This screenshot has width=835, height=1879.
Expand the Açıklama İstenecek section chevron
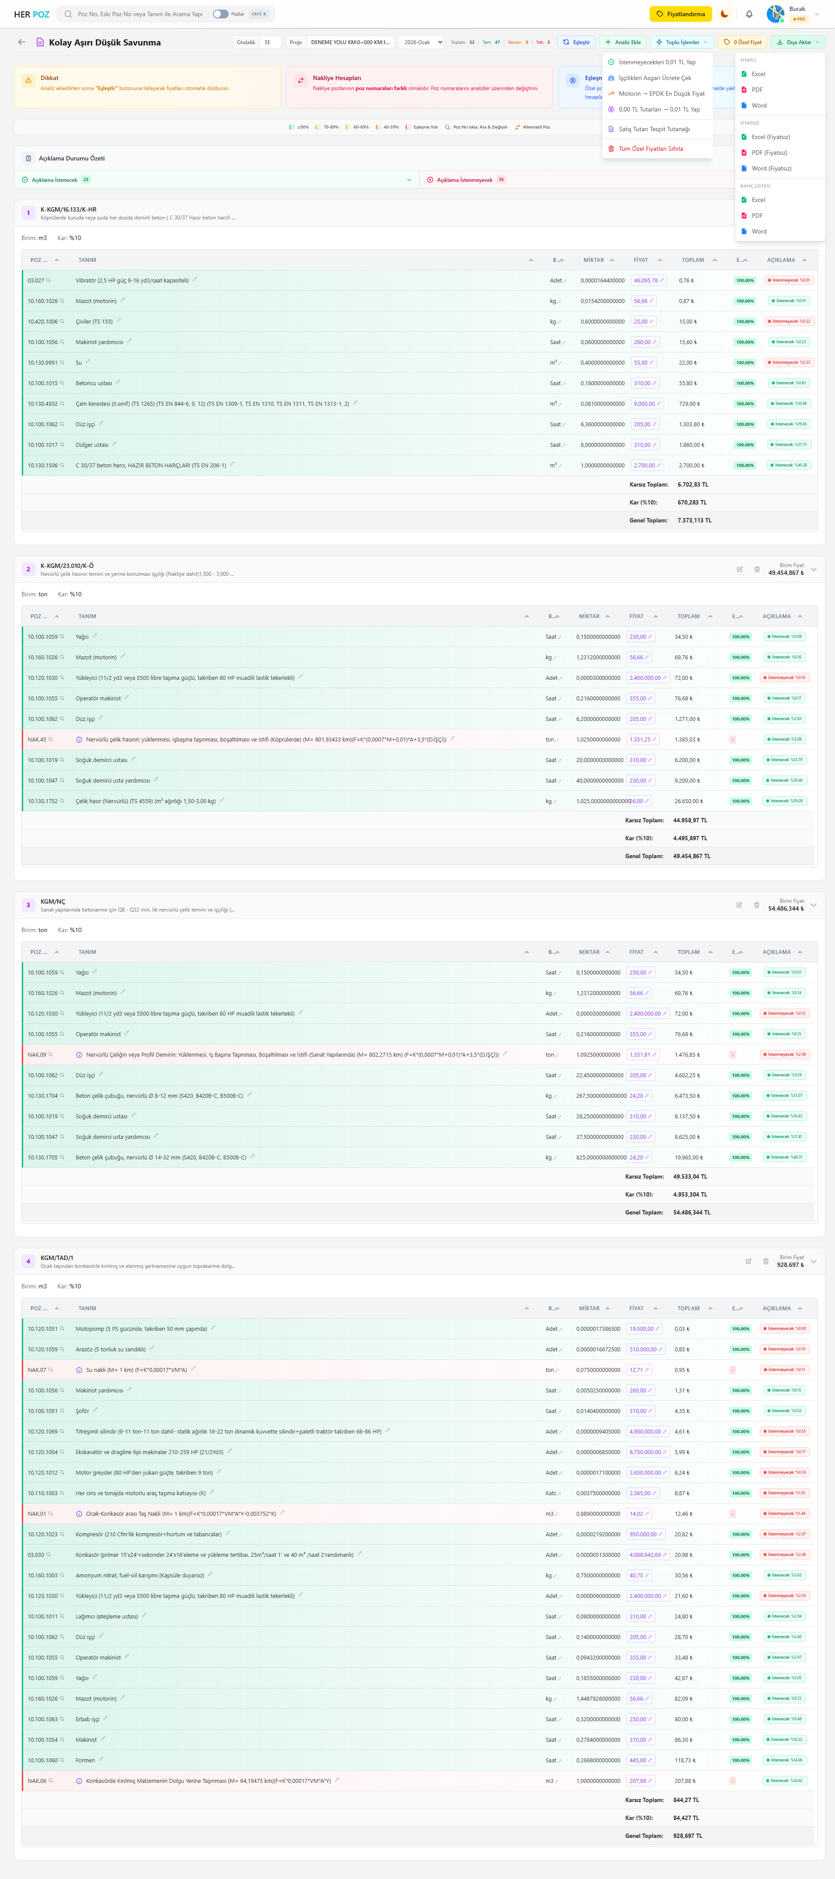(x=408, y=179)
